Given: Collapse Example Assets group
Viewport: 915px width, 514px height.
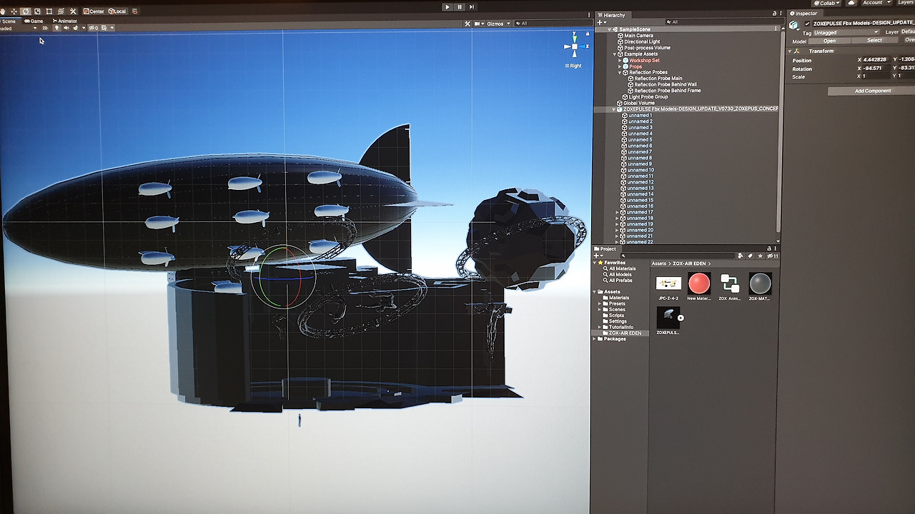Looking at the screenshot, I should click(615, 54).
